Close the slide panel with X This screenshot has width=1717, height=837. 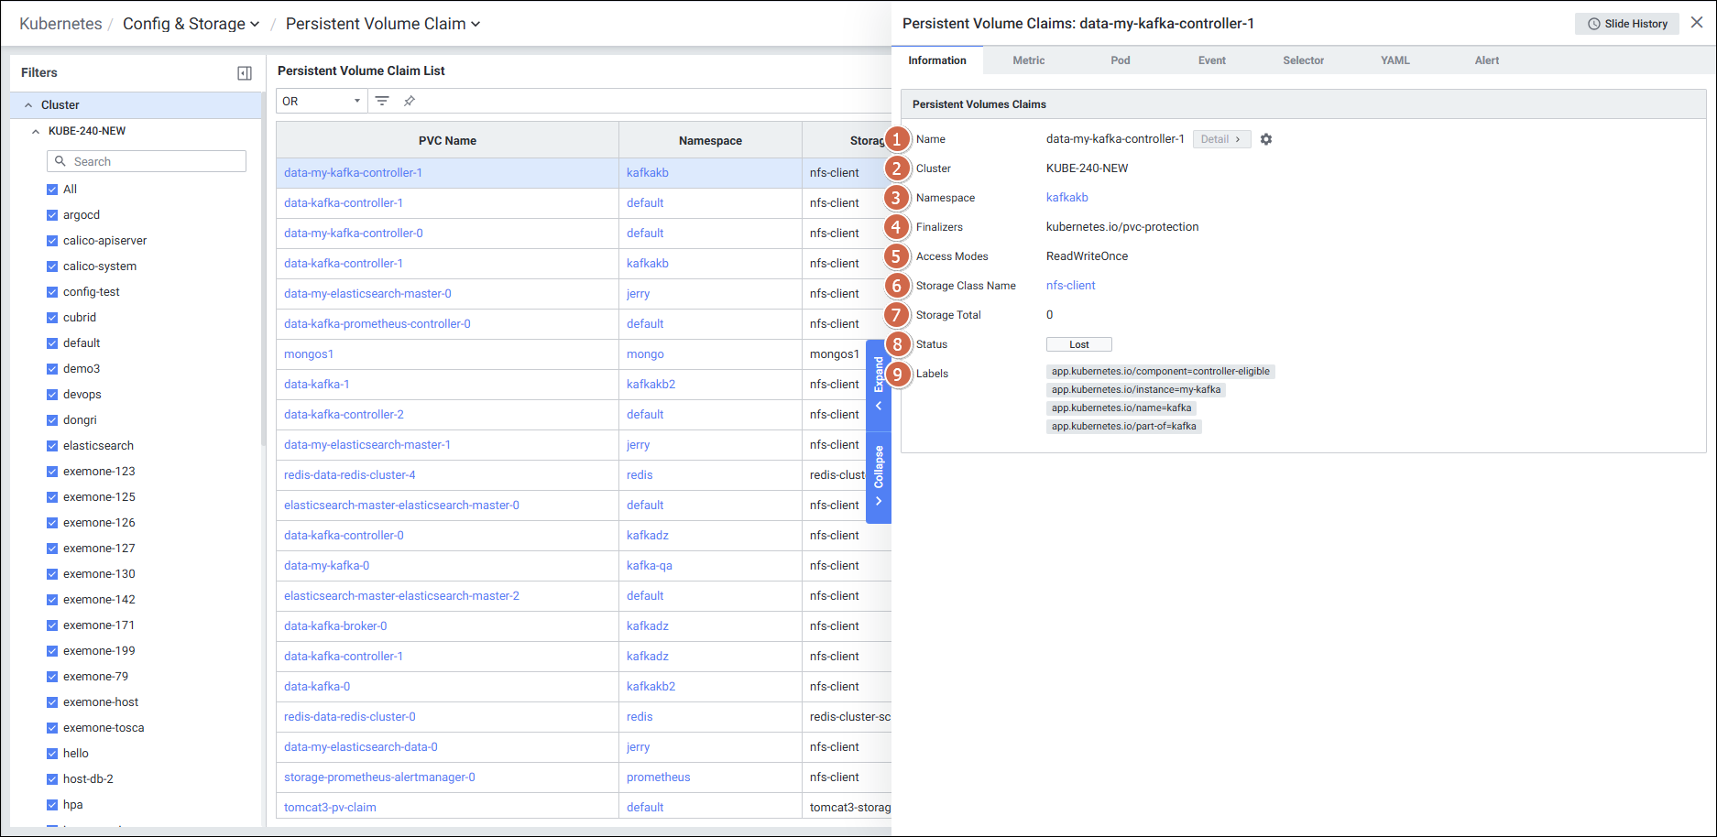(x=1697, y=23)
